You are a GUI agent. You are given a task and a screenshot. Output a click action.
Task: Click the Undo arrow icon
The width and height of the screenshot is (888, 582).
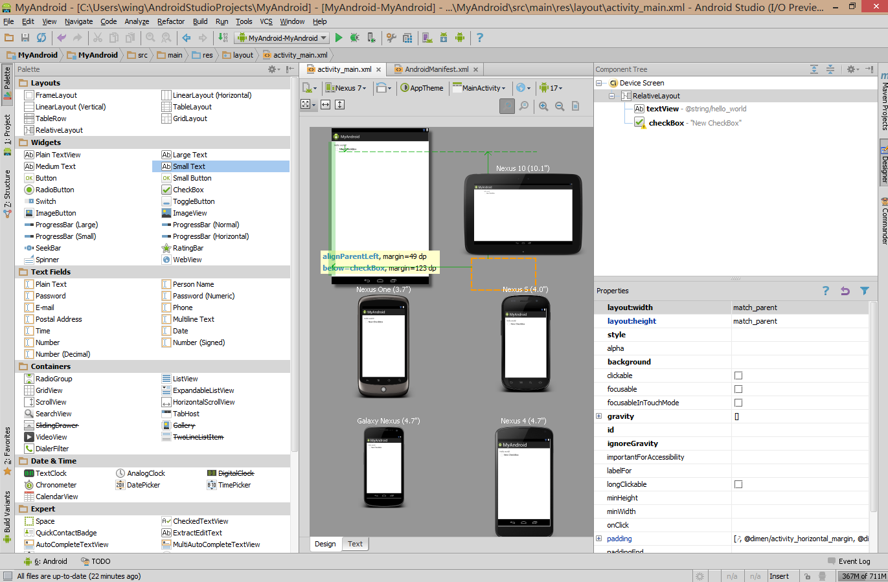pos(62,38)
